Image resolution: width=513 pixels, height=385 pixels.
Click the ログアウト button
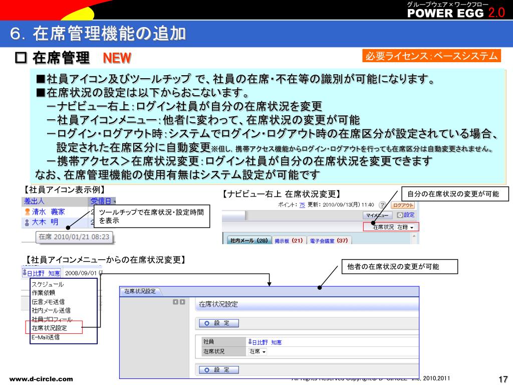(403, 205)
